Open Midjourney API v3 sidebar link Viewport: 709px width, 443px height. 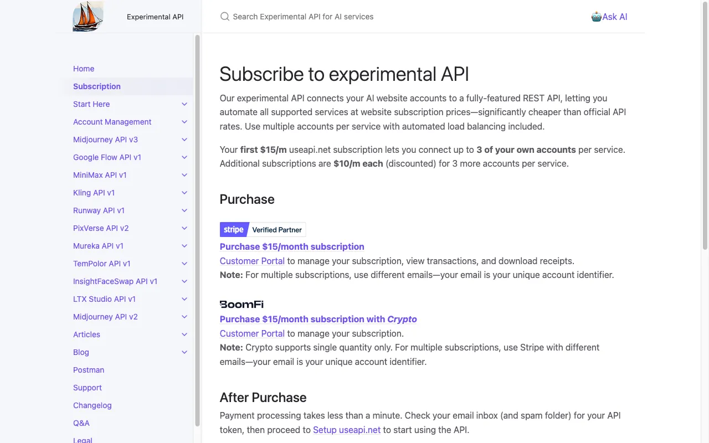[105, 140]
